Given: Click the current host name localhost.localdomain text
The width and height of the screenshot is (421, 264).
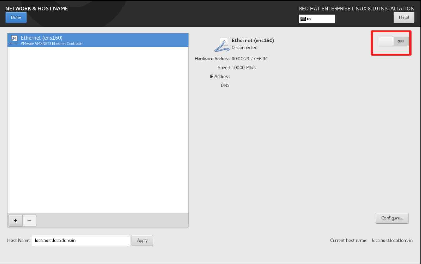Looking at the screenshot, I should [392, 240].
